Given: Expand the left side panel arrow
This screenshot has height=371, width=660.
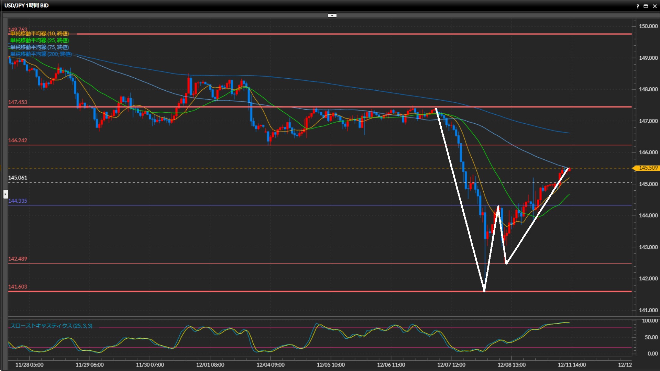Looking at the screenshot, I should pyautogui.click(x=5, y=194).
